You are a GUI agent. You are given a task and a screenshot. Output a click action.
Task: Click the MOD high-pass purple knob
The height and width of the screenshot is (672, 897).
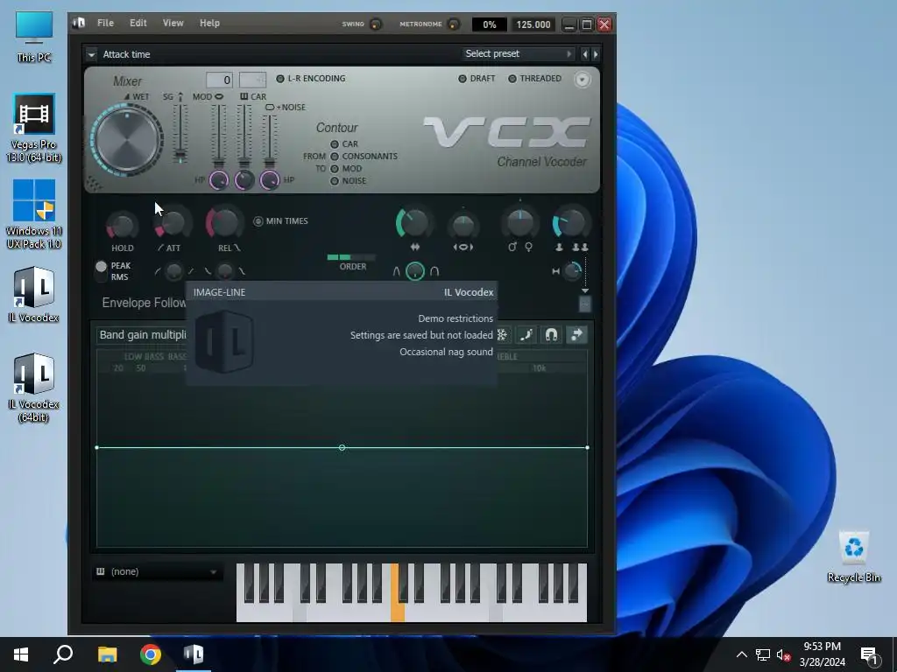(x=218, y=180)
